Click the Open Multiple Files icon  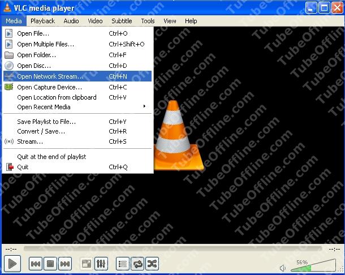[x=9, y=44]
